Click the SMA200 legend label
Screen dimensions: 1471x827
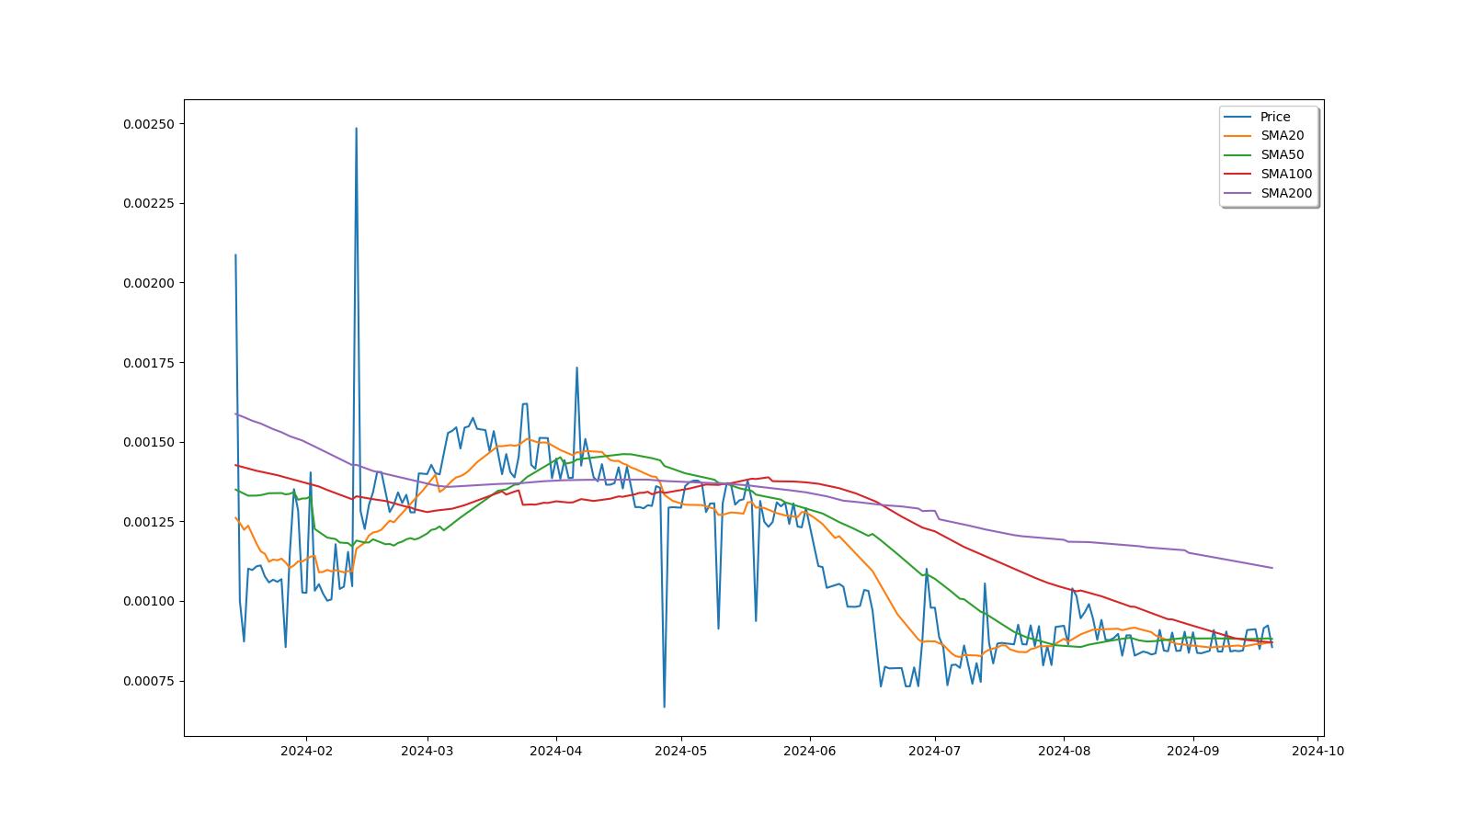[x=1286, y=193]
